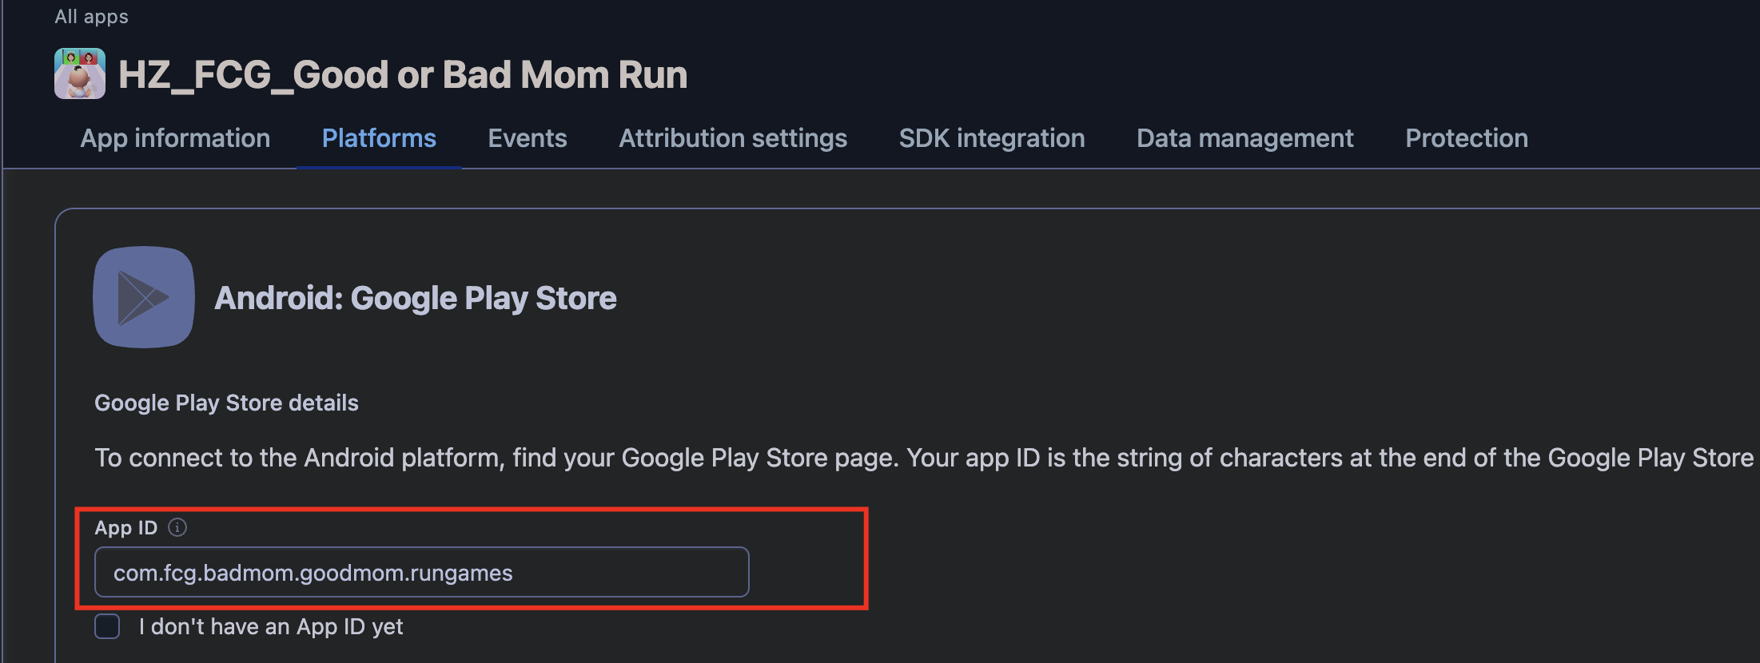
Task: Go to the SDK integration tab
Action: tap(992, 138)
